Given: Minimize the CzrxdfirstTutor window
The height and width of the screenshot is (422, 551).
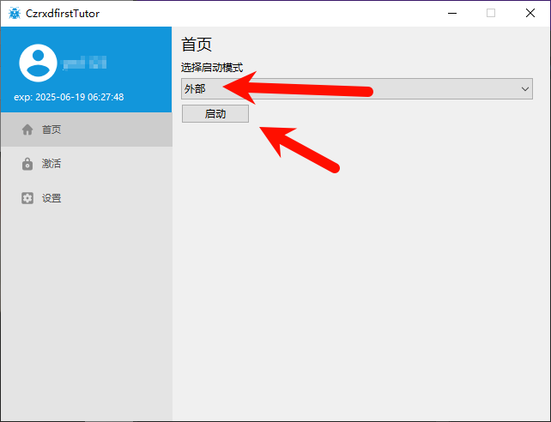Looking at the screenshot, I should pos(452,14).
